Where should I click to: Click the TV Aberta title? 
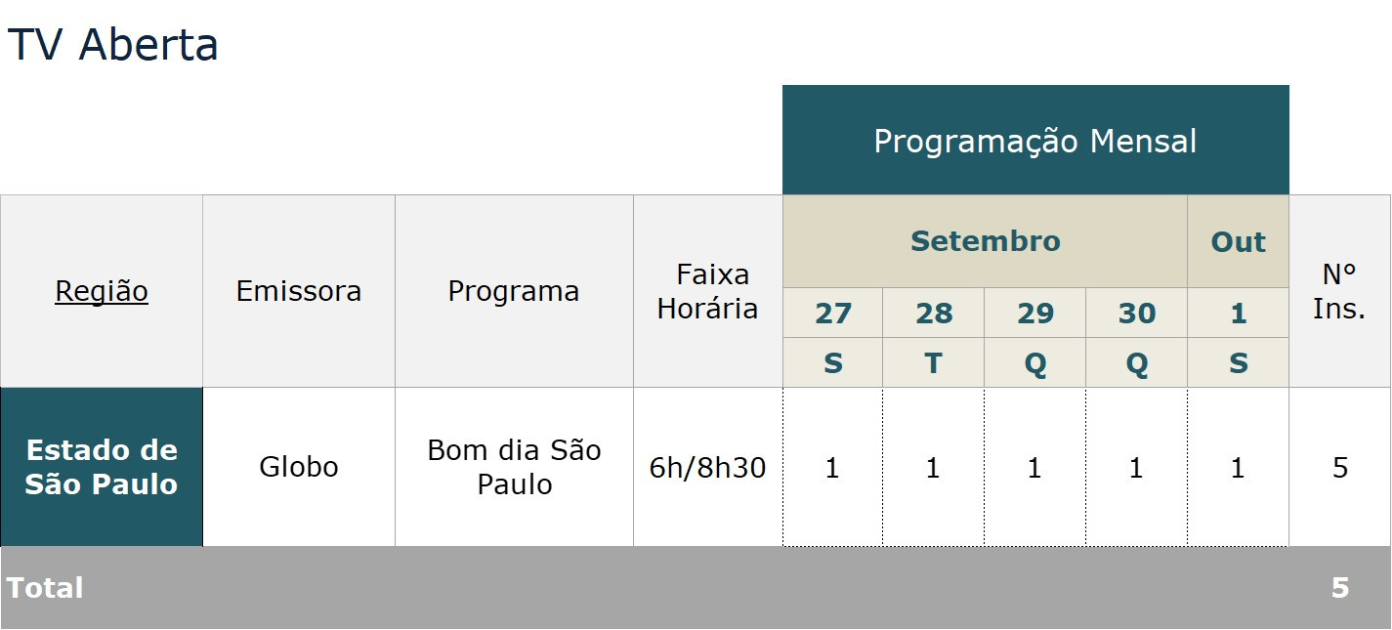click(x=112, y=45)
